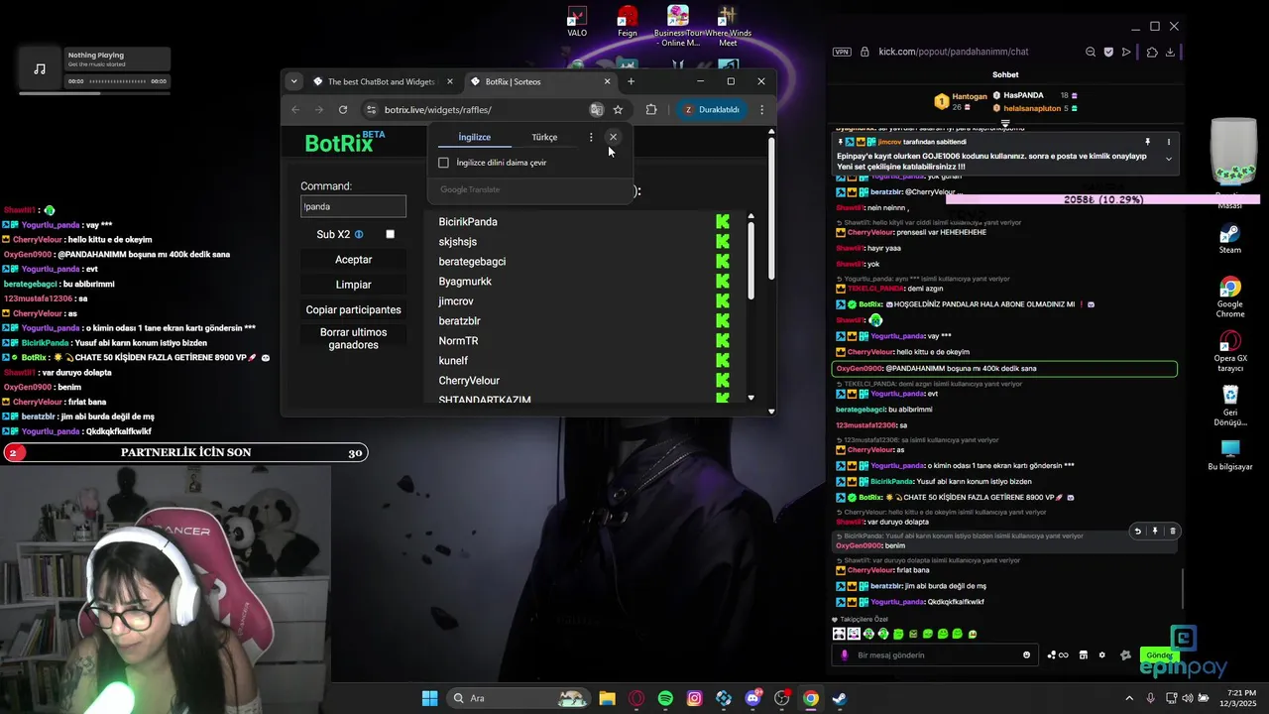This screenshot has height=714, width=1269.
Task: Open Steam desktop shortcut
Action: (x=1229, y=239)
